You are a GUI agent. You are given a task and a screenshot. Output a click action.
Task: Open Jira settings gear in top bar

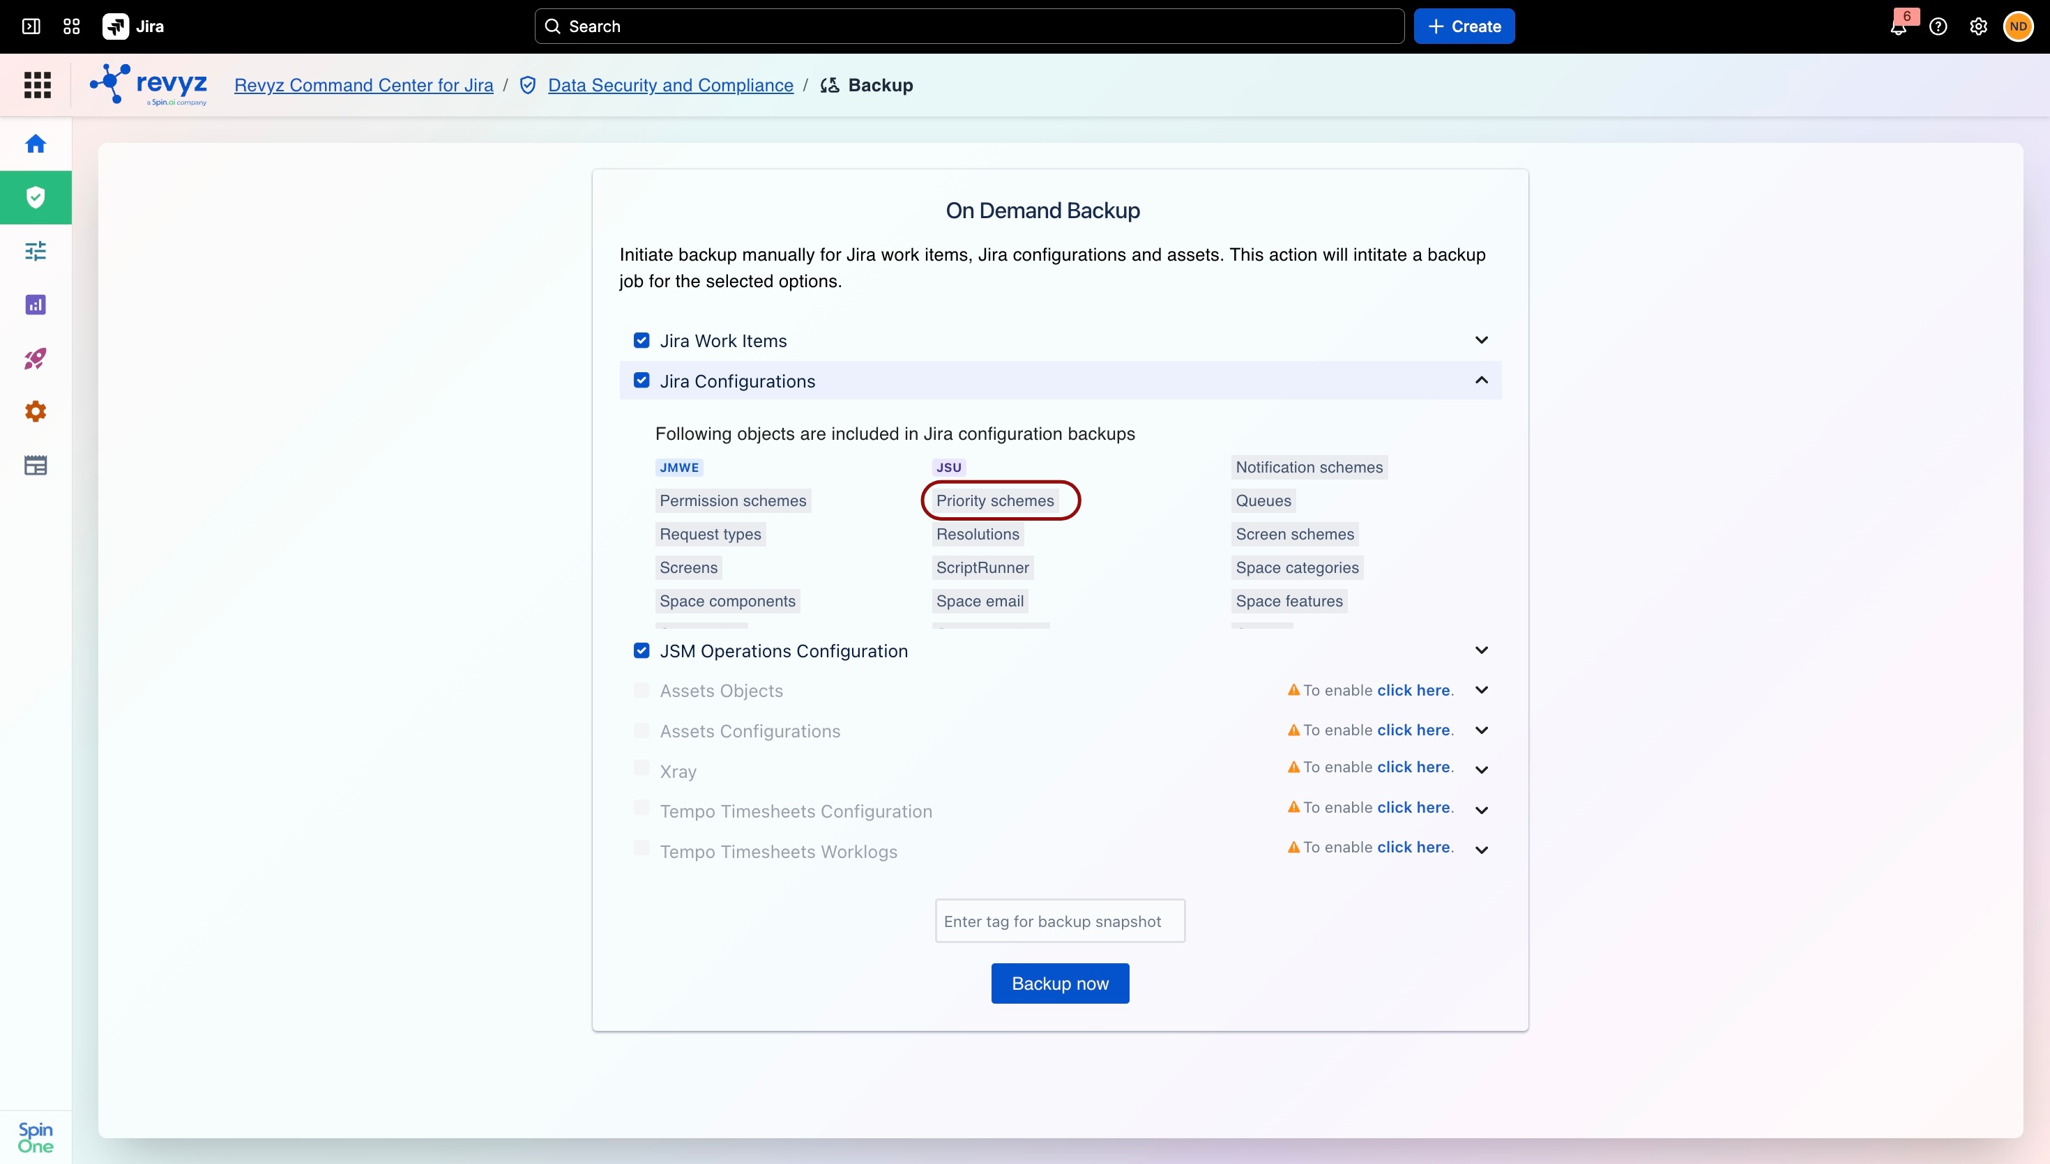pos(1978,26)
